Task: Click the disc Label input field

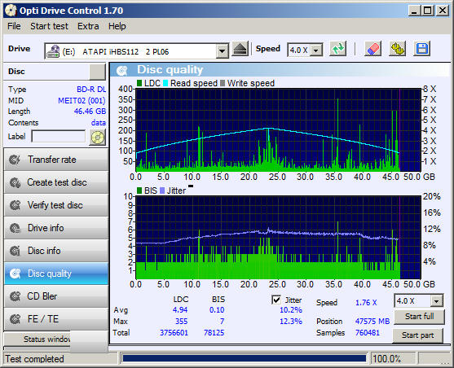Action: pos(59,136)
